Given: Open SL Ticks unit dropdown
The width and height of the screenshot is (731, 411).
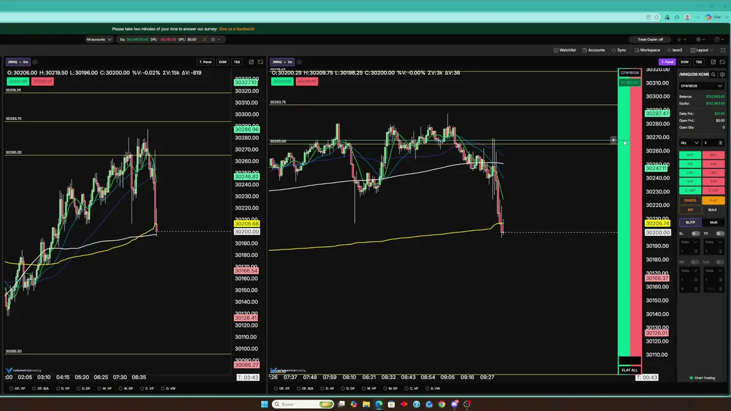Looking at the screenshot, I should tap(689, 242).
